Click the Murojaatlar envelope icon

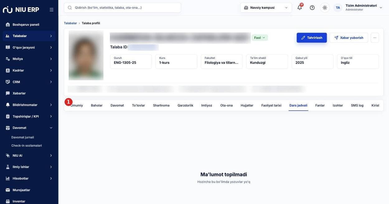8,190
